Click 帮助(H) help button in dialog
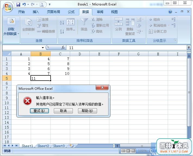This screenshot has height=156, width=193. [87, 111]
